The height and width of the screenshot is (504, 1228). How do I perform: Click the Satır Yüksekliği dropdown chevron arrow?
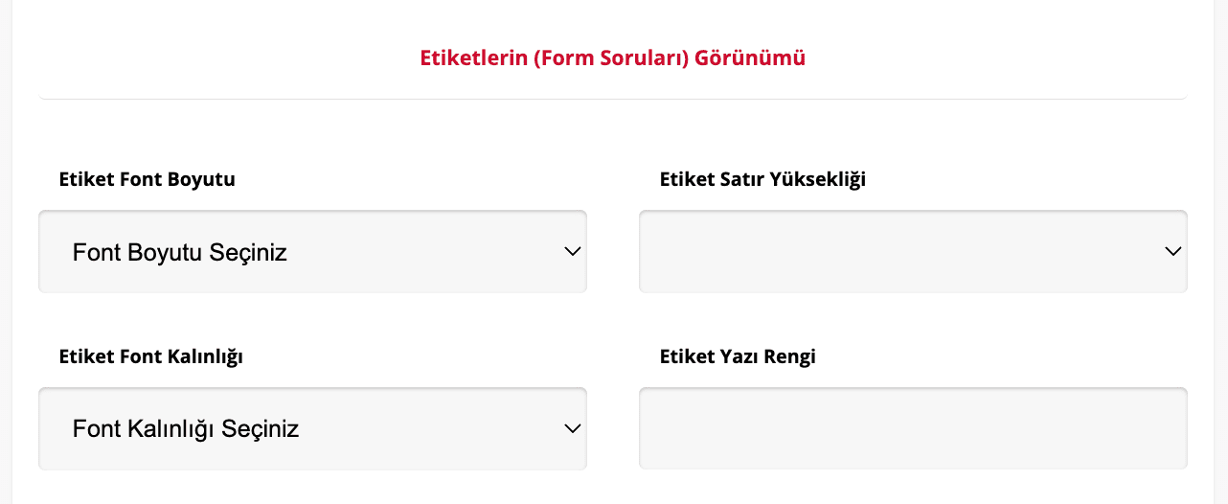pyautogui.click(x=1173, y=252)
